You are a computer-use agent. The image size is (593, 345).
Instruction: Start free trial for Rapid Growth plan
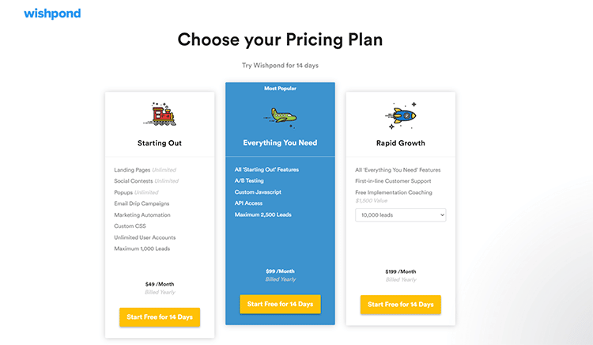(400, 305)
